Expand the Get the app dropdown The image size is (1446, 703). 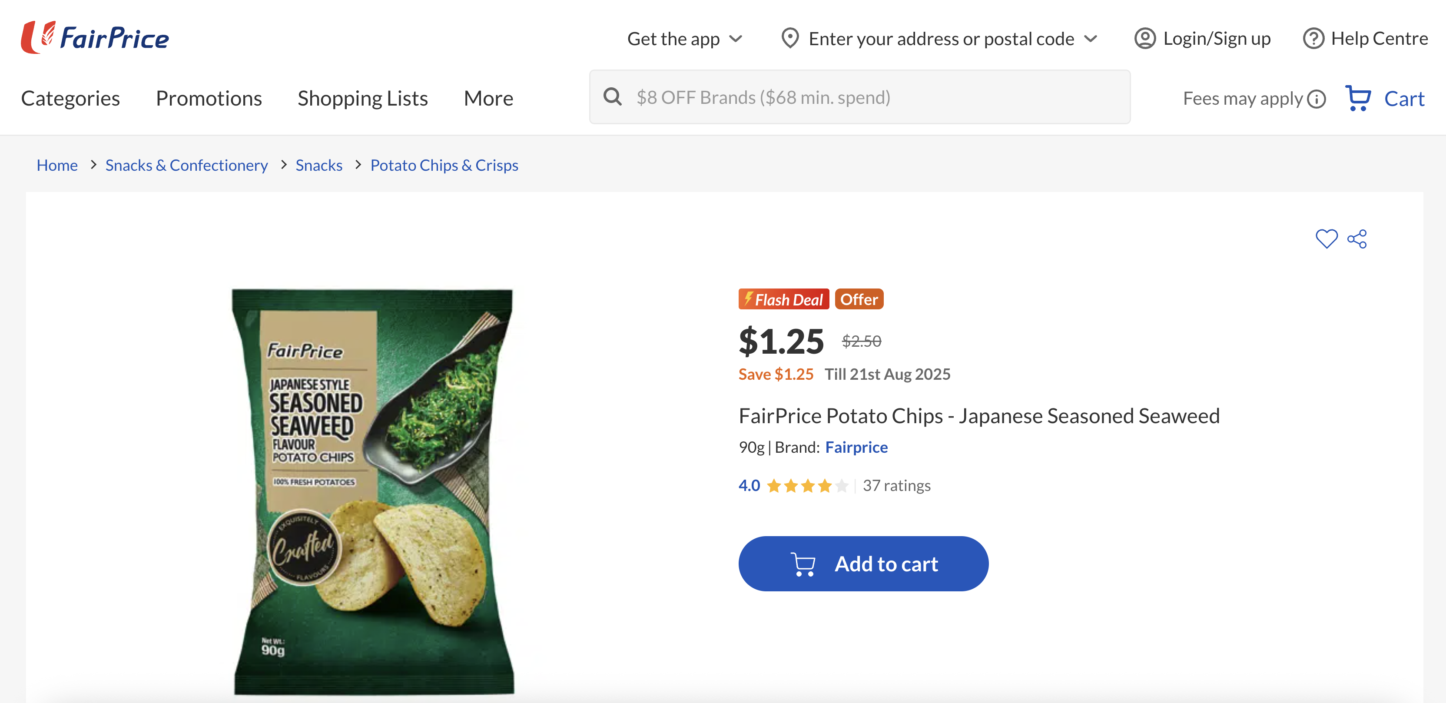tap(735, 39)
